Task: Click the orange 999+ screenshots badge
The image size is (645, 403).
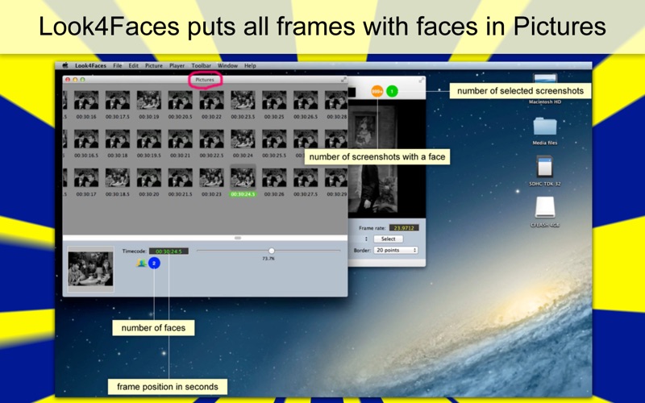Action: [377, 91]
